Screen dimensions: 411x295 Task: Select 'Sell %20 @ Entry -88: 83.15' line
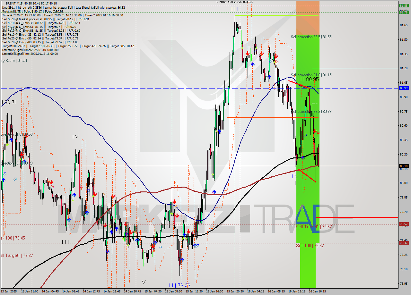(x=40, y=42)
